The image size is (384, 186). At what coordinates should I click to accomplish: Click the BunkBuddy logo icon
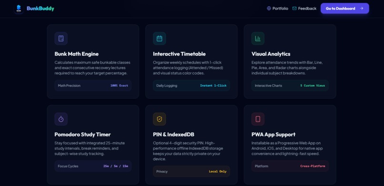click(19, 9)
